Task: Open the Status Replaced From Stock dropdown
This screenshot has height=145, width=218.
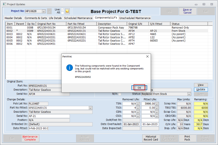Action: point(189,94)
